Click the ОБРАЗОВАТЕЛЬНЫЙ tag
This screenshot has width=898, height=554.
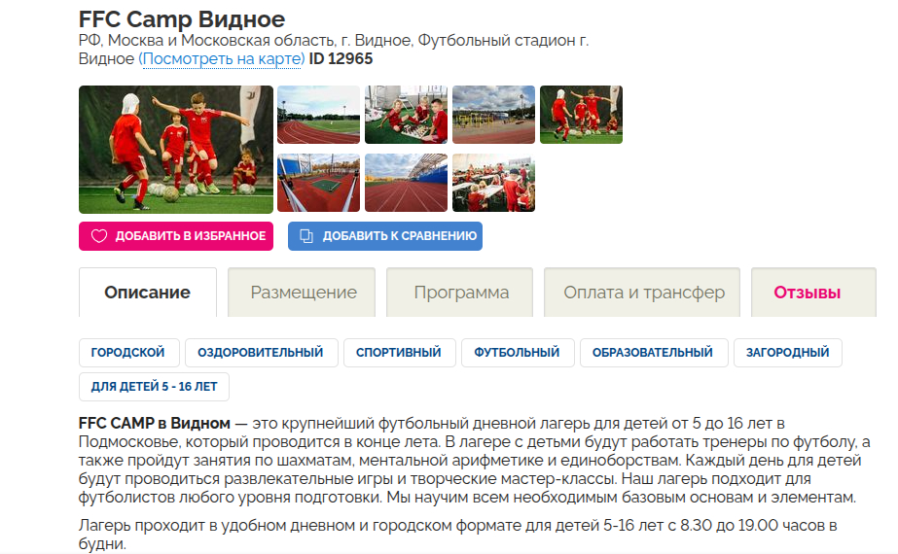pyautogui.click(x=654, y=353)
